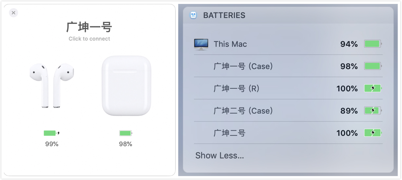
Task: Click the AirPods icon in Batteries header
Action: (194, 15)
